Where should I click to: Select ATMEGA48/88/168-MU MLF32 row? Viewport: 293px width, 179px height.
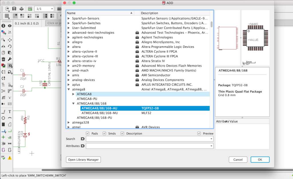(145, 113)
